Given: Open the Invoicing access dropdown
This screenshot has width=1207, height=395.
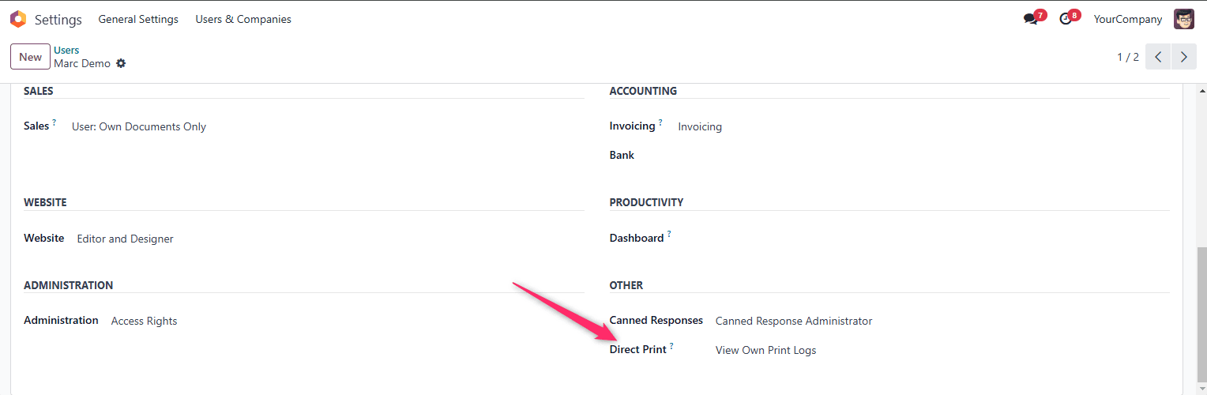Looking at the screenshot, I should [700, 126].
